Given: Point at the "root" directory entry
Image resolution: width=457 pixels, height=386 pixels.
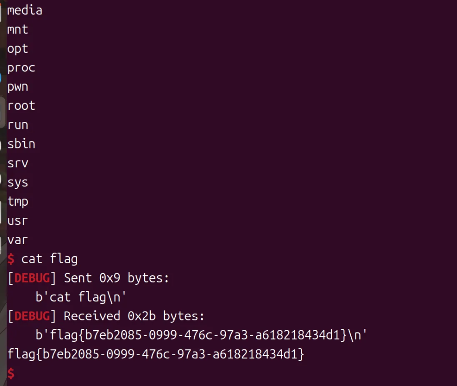Looking at the screenshot, I should click(x=21, y=106).
